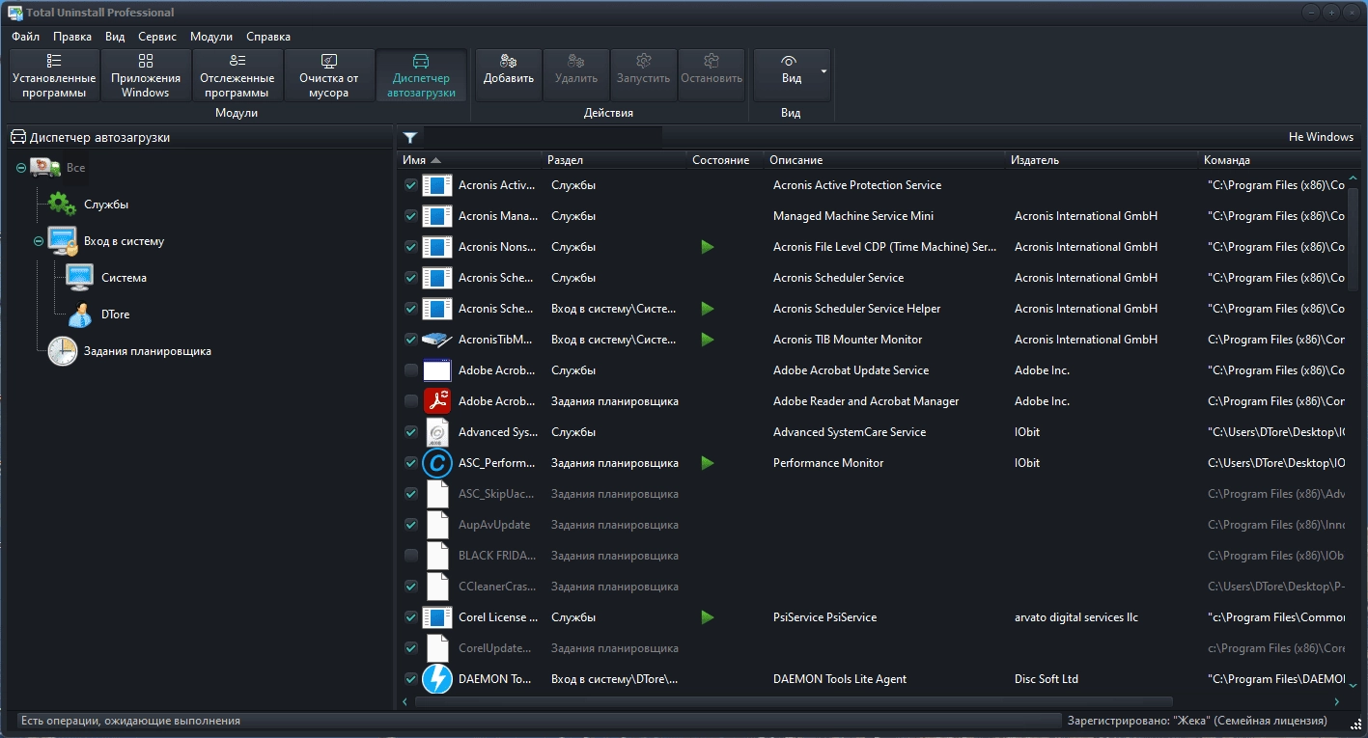Select the Службы gear icon in tree
This screenshot has height=738, width=1368.
pos(62,205)
